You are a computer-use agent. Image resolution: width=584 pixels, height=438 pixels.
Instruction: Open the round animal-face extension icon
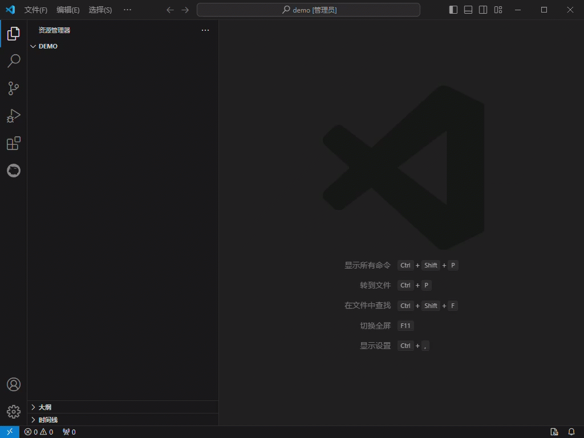[14, 171]
